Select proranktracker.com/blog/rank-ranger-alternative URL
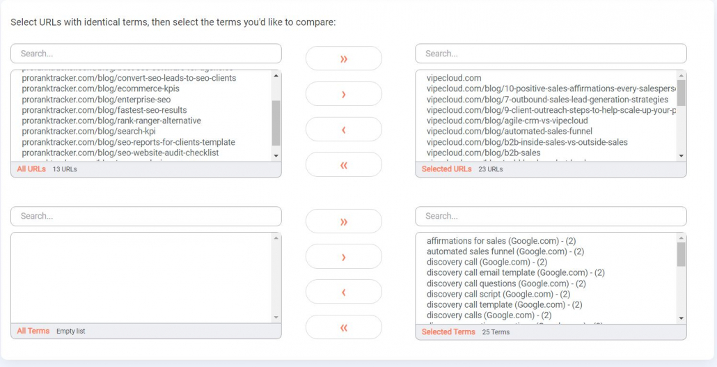Image resolution: width=717 pixels, height=367 pixels. pos(111,120)
